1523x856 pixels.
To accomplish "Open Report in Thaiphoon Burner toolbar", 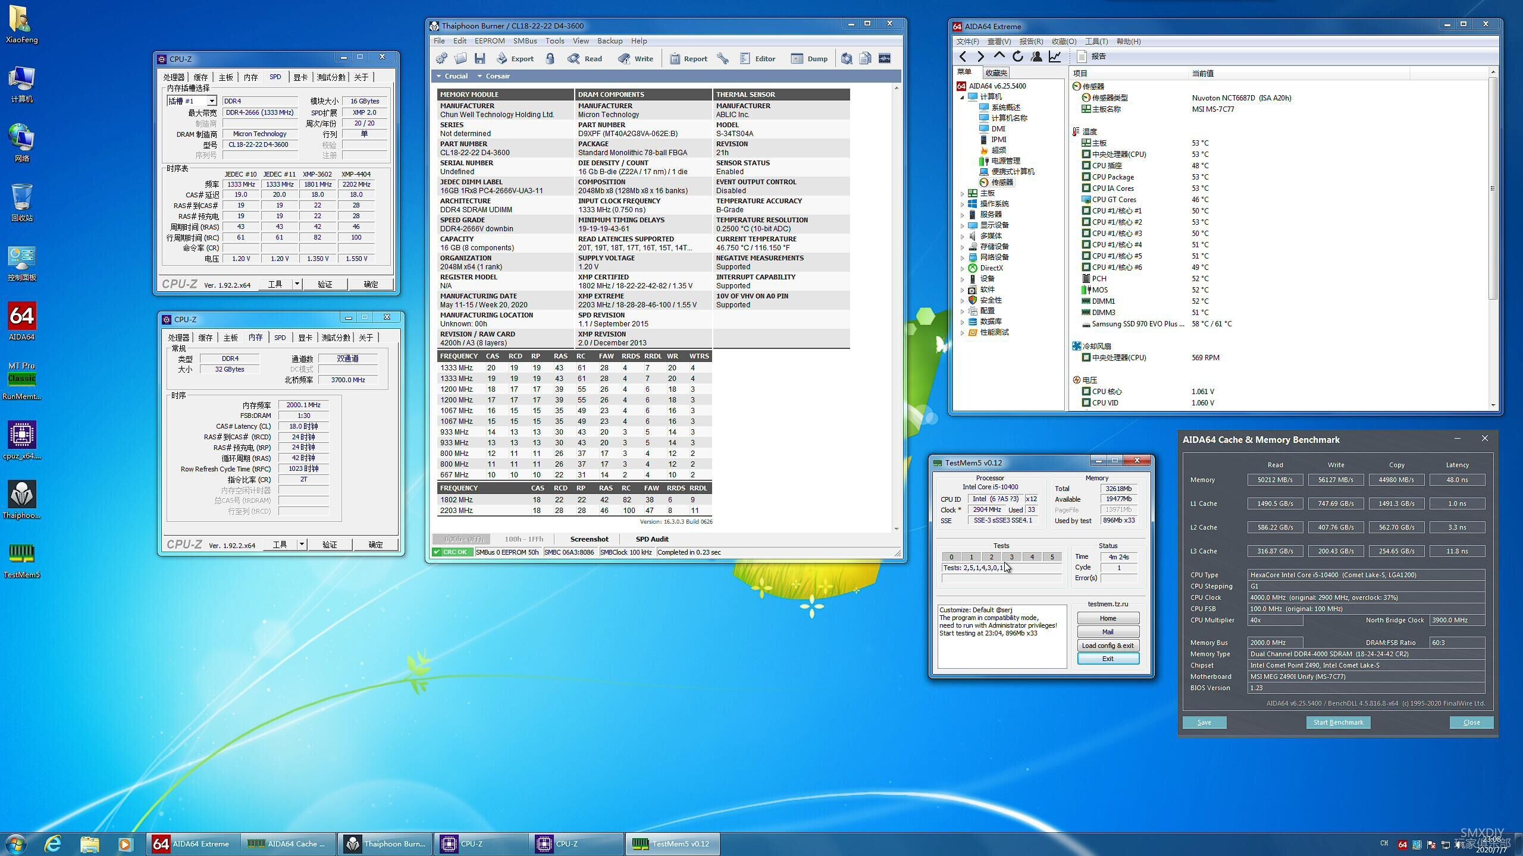I will click(688, 58).
